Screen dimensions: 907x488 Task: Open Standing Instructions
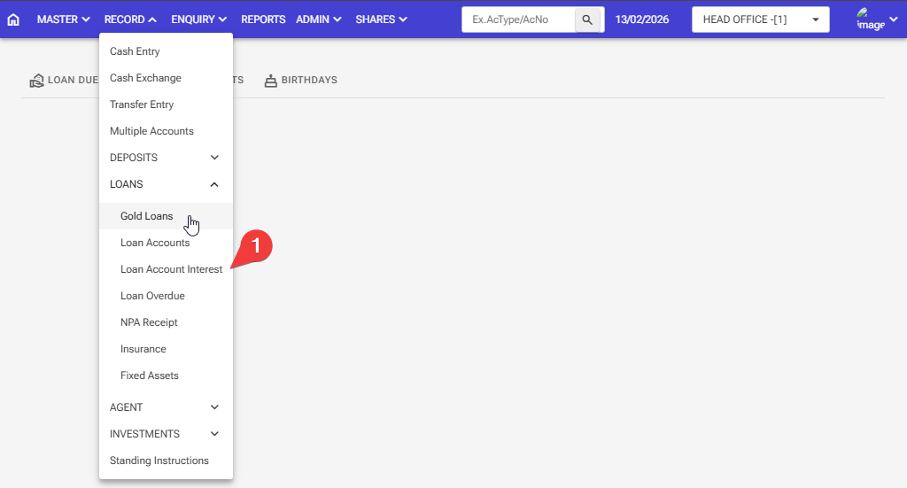(159, 461)
